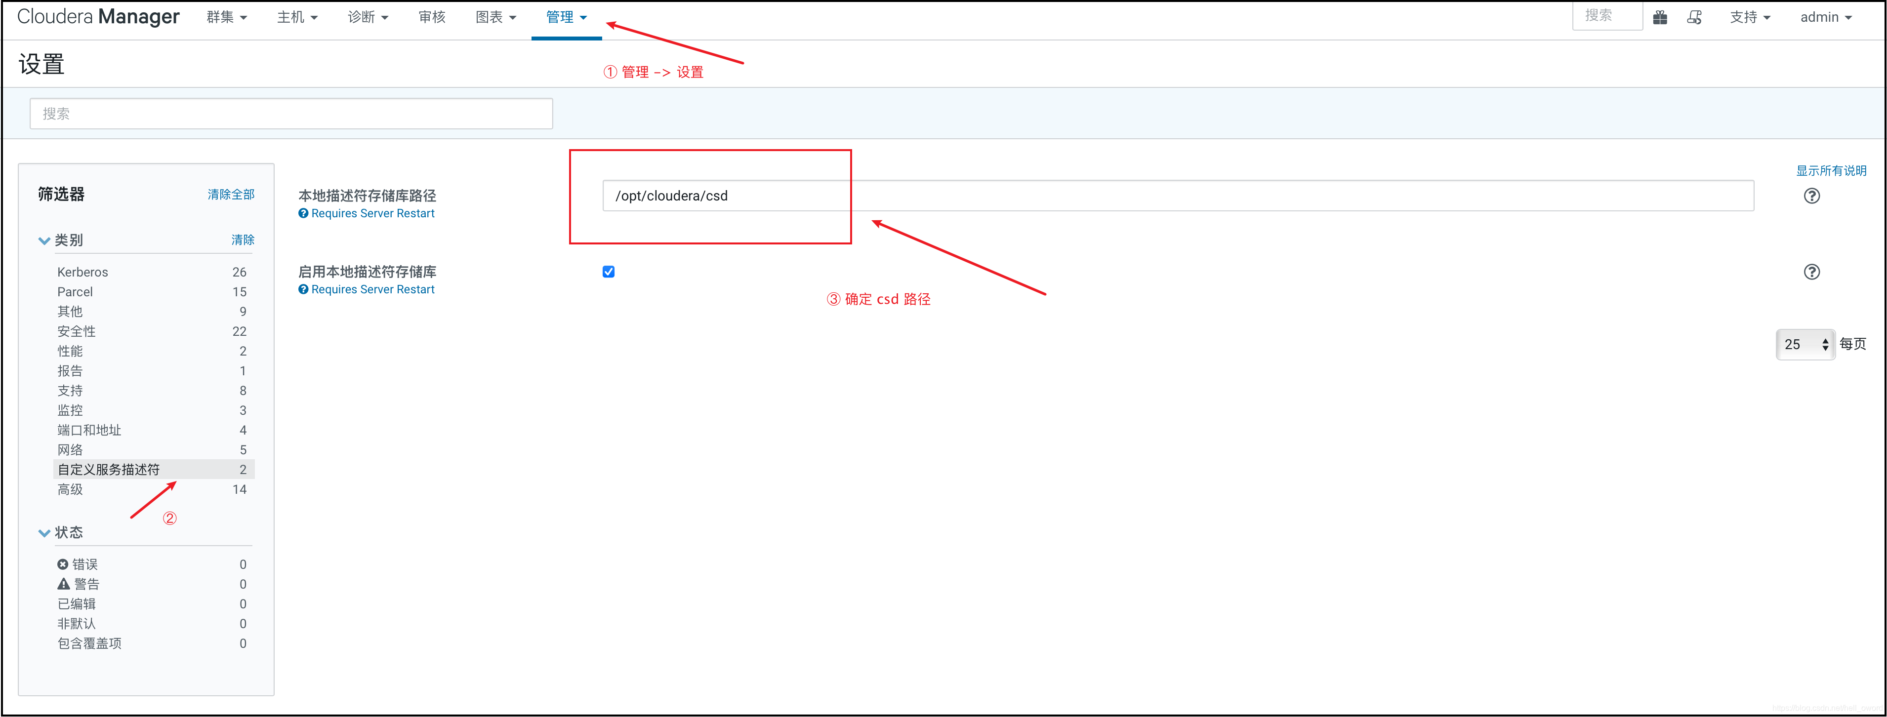Click help icon for 启用本地描述符存储库 row
This screenshot has height=717, width=1887.
[x=1811, y=272]
